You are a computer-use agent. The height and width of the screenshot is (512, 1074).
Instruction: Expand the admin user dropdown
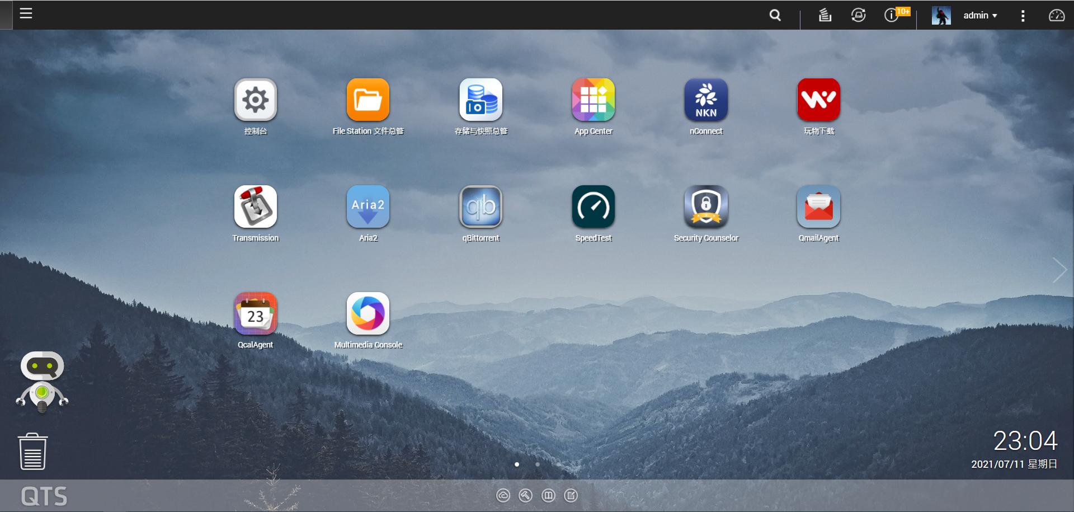click(980, 16)
